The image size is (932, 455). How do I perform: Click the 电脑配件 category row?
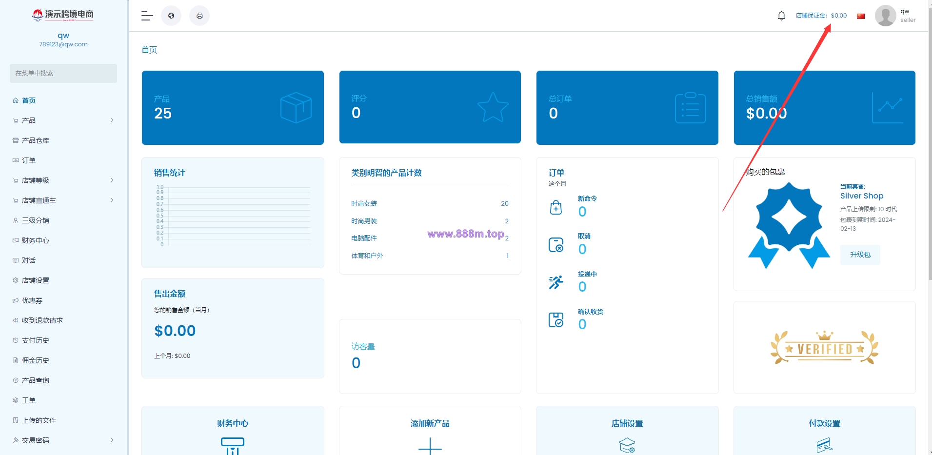point(430,238)
